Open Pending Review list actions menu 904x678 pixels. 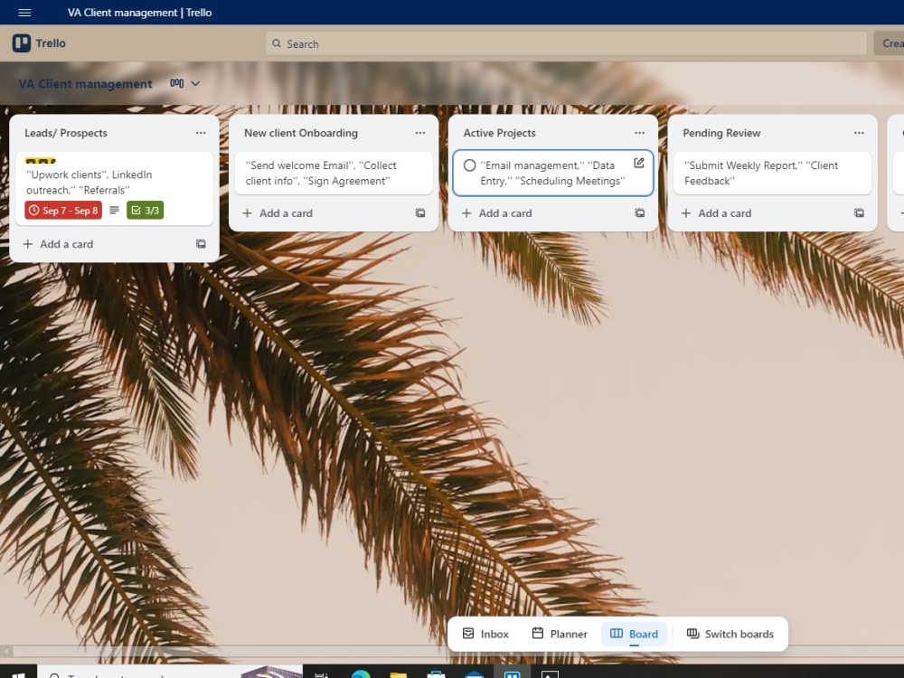(859, 133)
